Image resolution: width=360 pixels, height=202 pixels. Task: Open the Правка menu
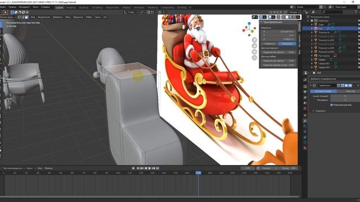[x=12, y=7]
